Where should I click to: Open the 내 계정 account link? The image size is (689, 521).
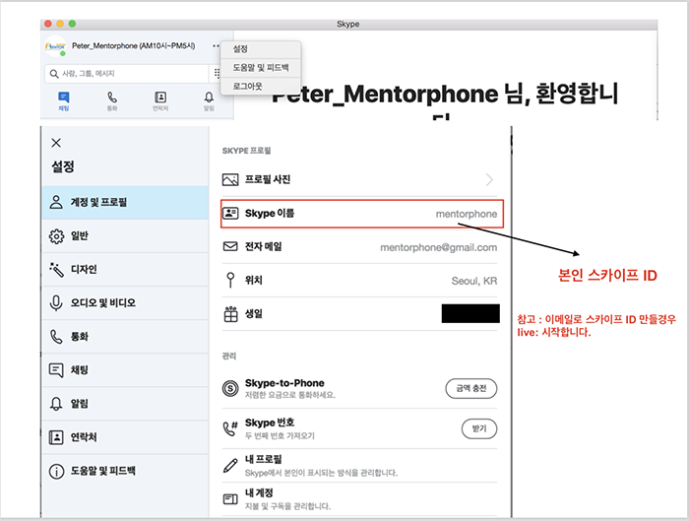pos(359,499)
